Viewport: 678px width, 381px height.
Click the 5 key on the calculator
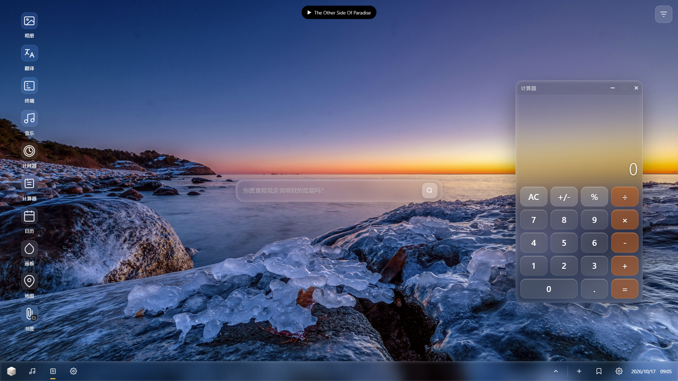564,243
